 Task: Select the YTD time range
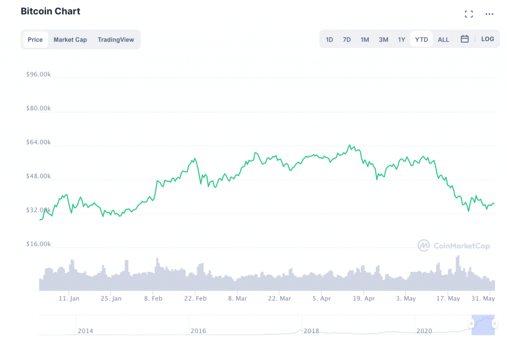[421, 40]
